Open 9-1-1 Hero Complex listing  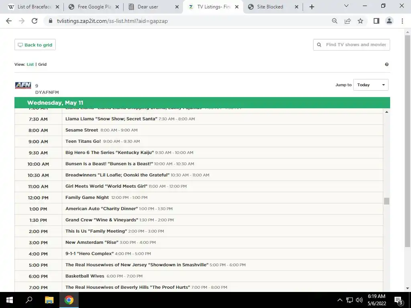[x=90, y=254]
